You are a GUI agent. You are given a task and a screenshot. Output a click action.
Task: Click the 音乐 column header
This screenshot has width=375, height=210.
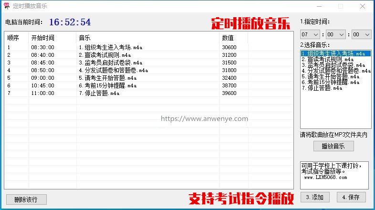[x=85, y=38]
